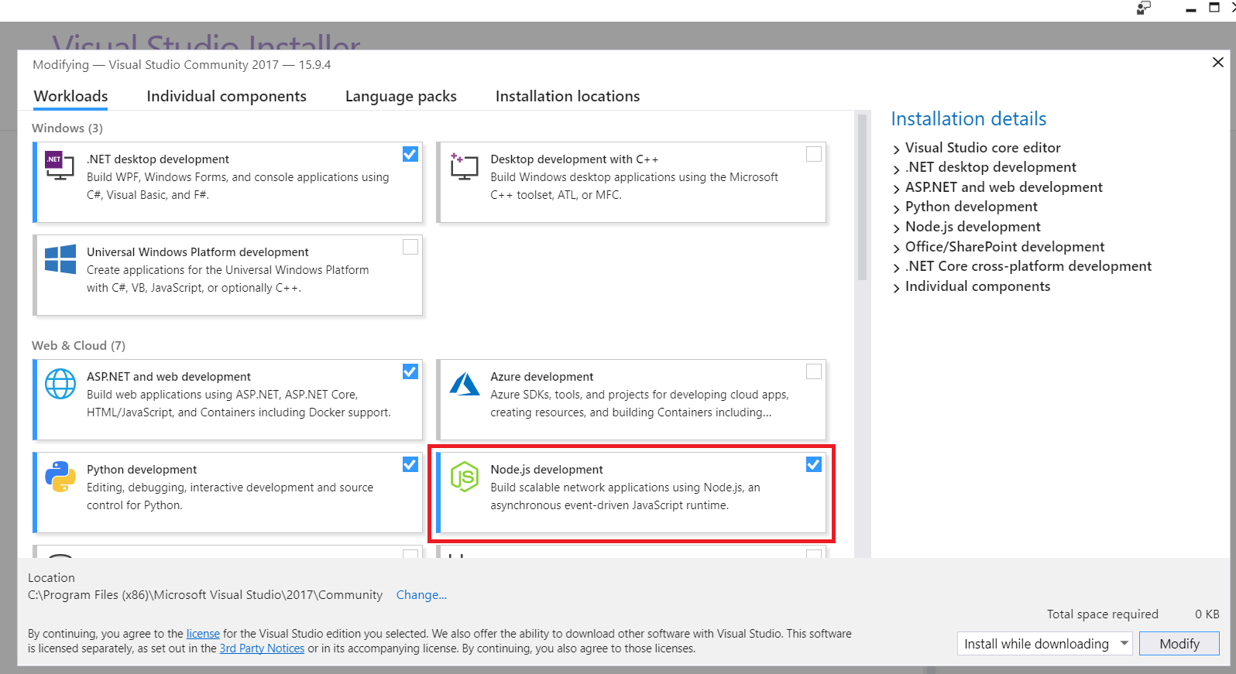Expand Node.js development installation details
This screenshot has height=674, width=1236.
pos(896,228)
